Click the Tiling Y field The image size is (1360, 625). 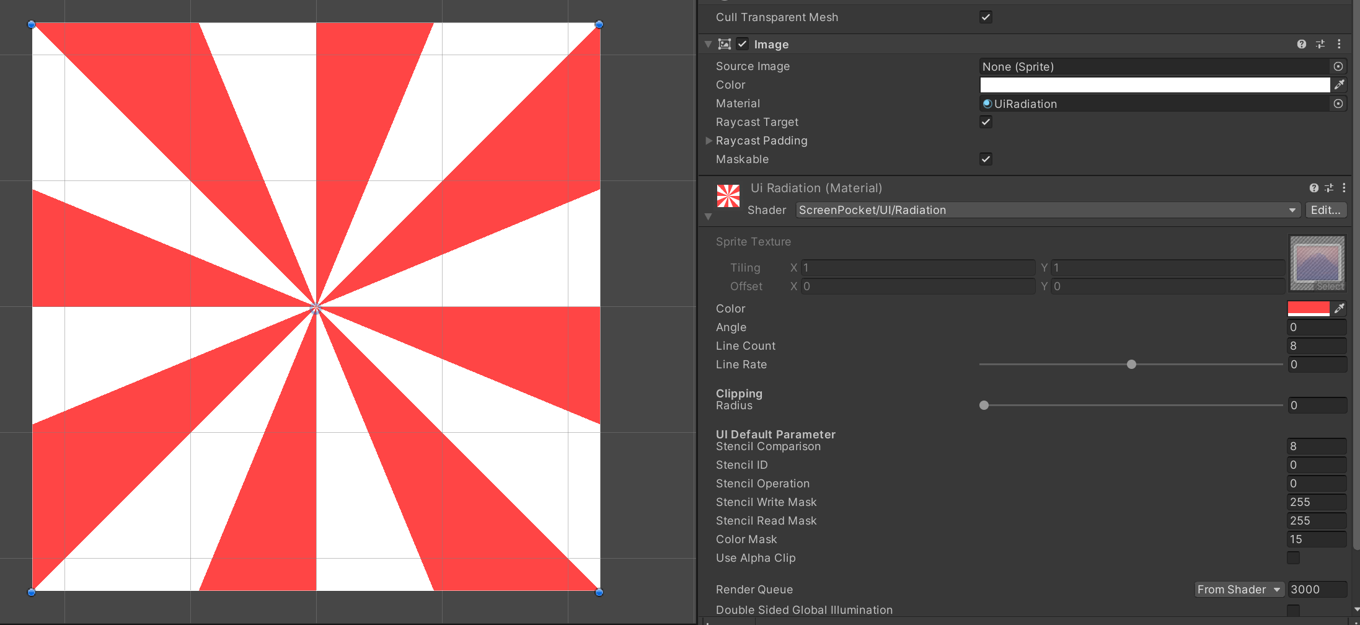[1168, 268]
